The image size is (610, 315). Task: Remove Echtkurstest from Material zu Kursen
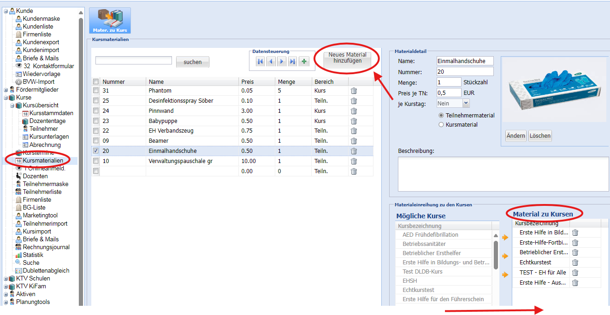(575, 262)
